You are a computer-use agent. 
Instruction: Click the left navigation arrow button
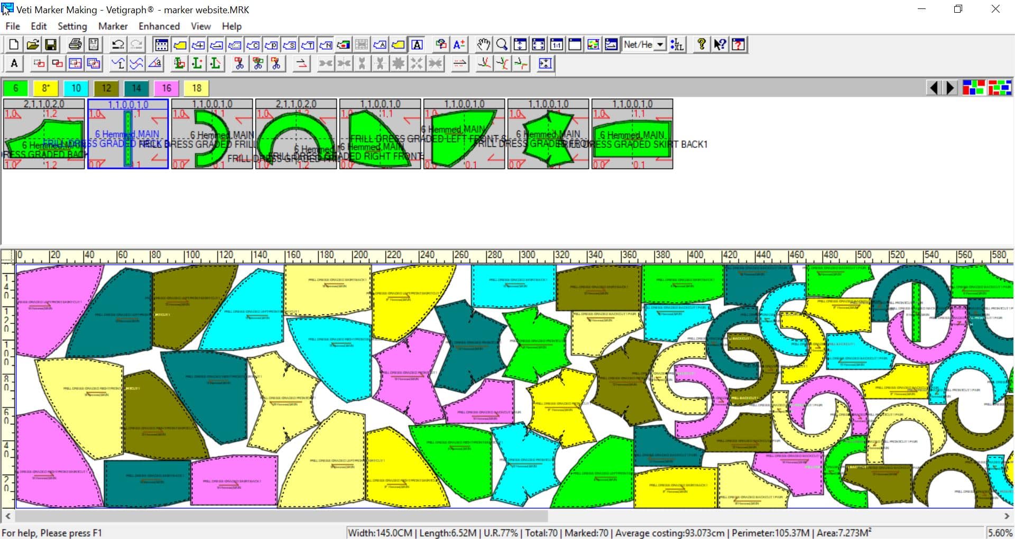(934, 88)
